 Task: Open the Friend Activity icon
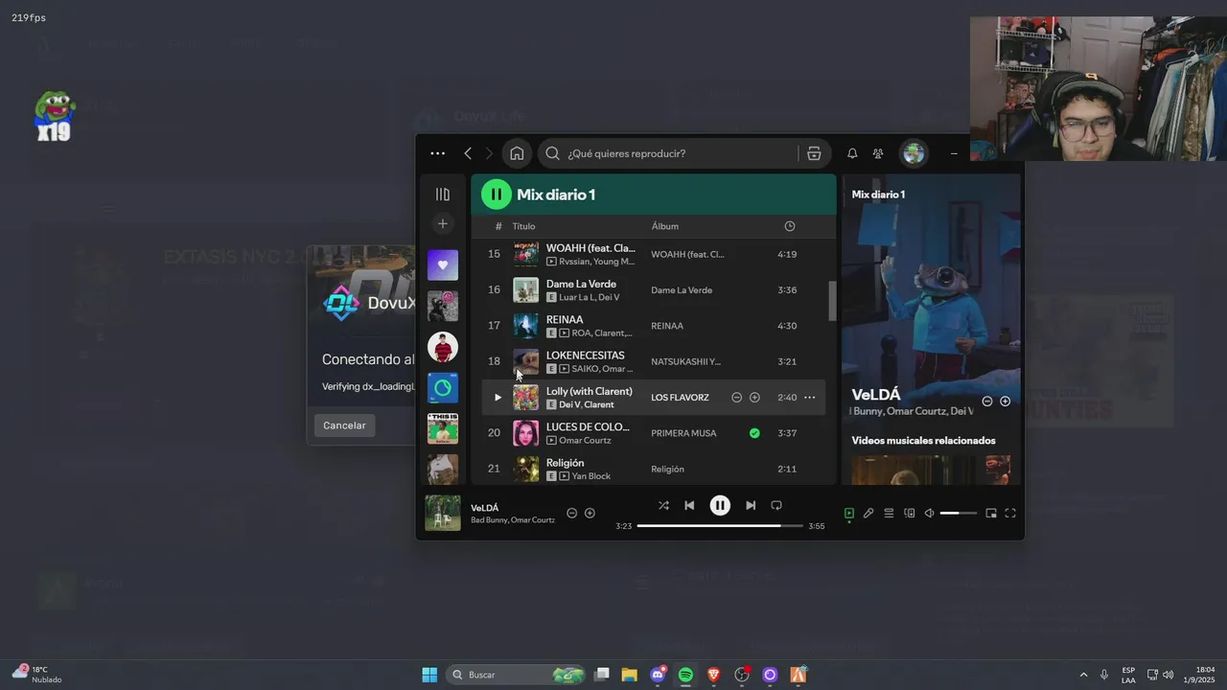878,153
